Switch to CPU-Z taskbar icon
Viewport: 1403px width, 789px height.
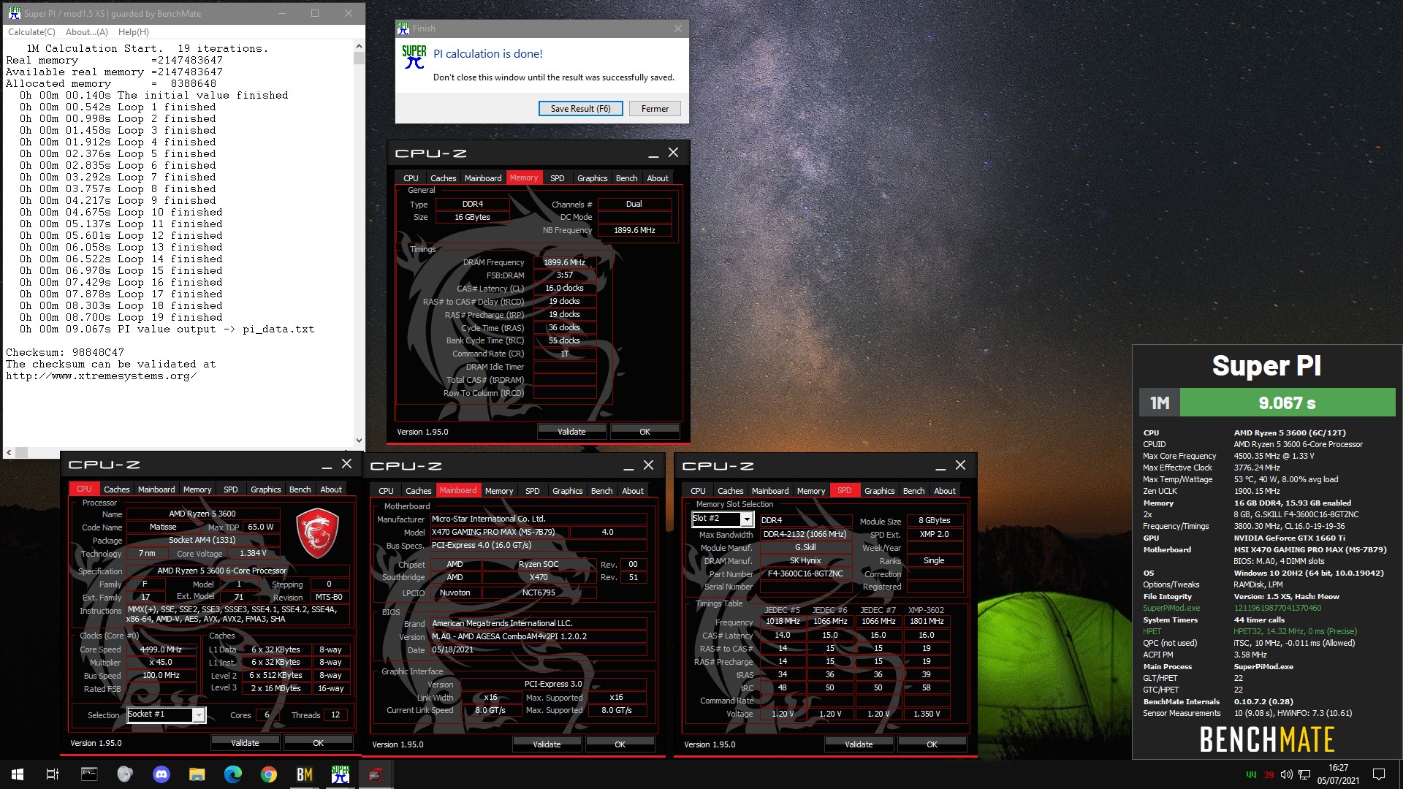click(376, 774)
